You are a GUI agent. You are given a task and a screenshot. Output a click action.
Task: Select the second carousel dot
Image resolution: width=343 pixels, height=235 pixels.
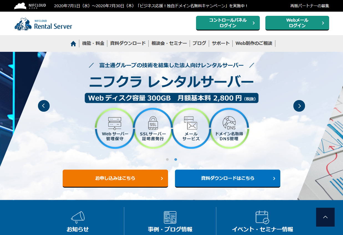[x=176, y=159]
